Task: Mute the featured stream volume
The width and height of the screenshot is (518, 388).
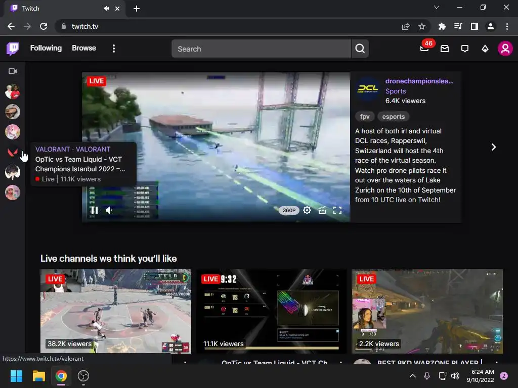Action: coord(109,210)
